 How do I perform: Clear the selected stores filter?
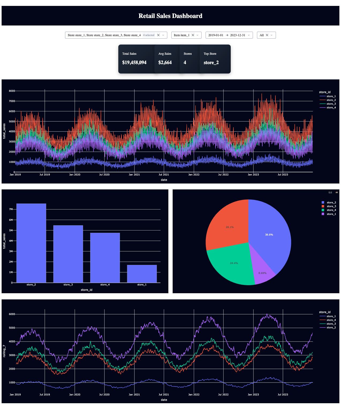click(158, 35)
